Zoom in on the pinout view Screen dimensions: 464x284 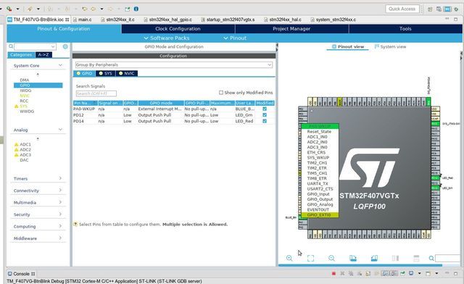tap(289, 258)
